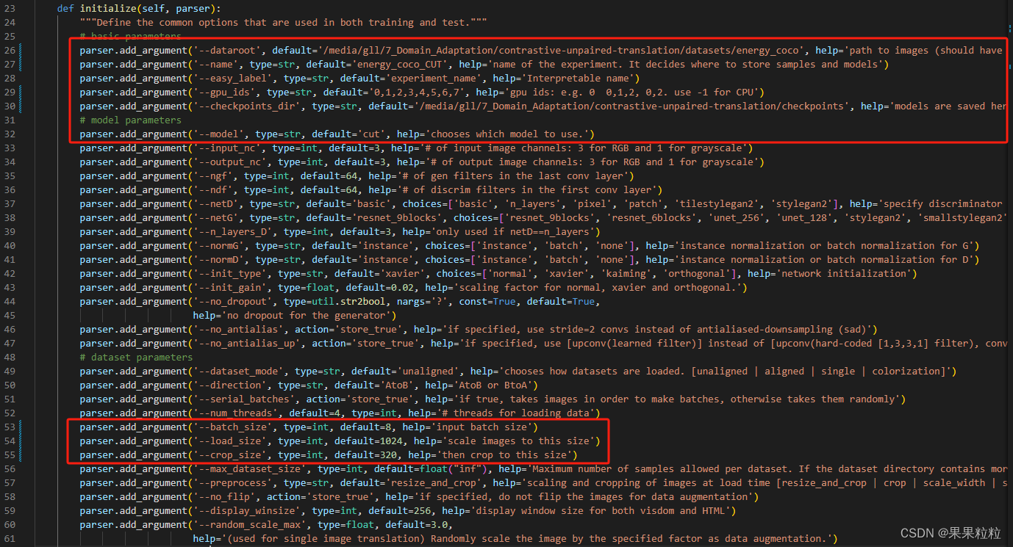Click the '--dataset_mode' argument string
1013x547 pixels.
click(239, 372)
